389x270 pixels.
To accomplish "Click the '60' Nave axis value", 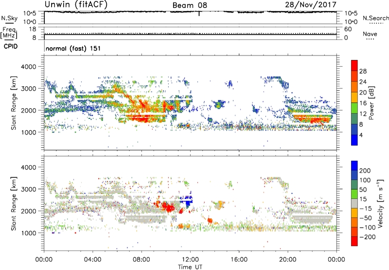I will [x=348, y=29].
